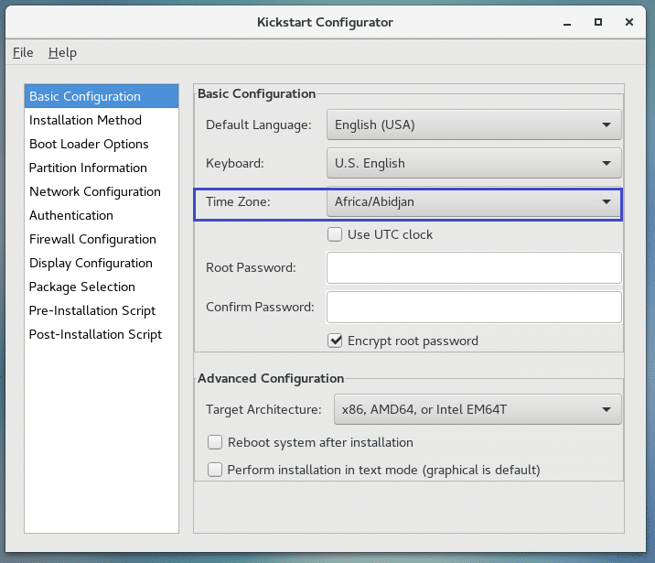Open Partition Information section

point(88,168)
